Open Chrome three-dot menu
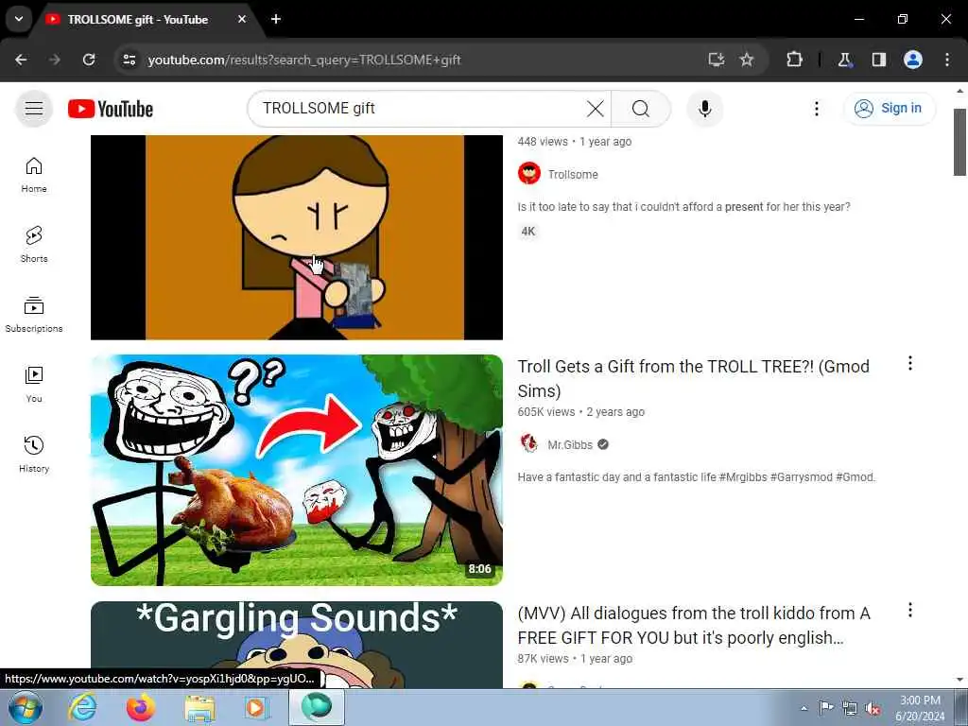Image resolution: width=968 pixels, height=726 pixels. point(947,60)
